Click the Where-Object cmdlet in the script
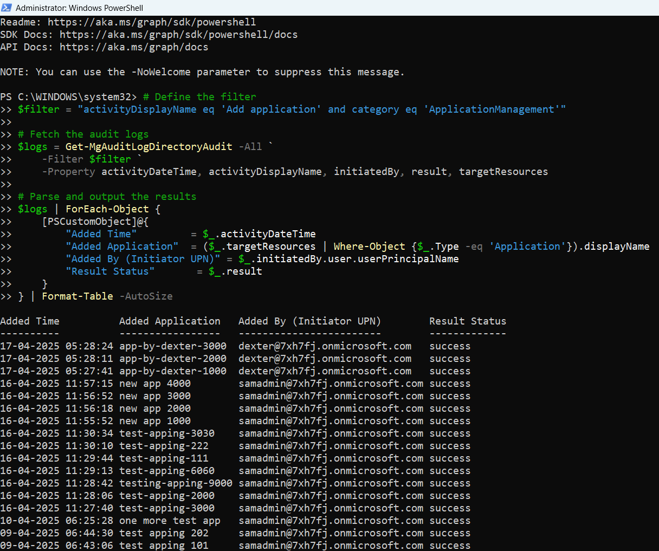Image resolution: width=659 pixels, height=551 pixels. tap(369, 247)
